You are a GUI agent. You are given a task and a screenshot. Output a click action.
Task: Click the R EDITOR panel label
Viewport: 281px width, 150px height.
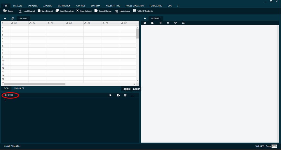point(9,95)
